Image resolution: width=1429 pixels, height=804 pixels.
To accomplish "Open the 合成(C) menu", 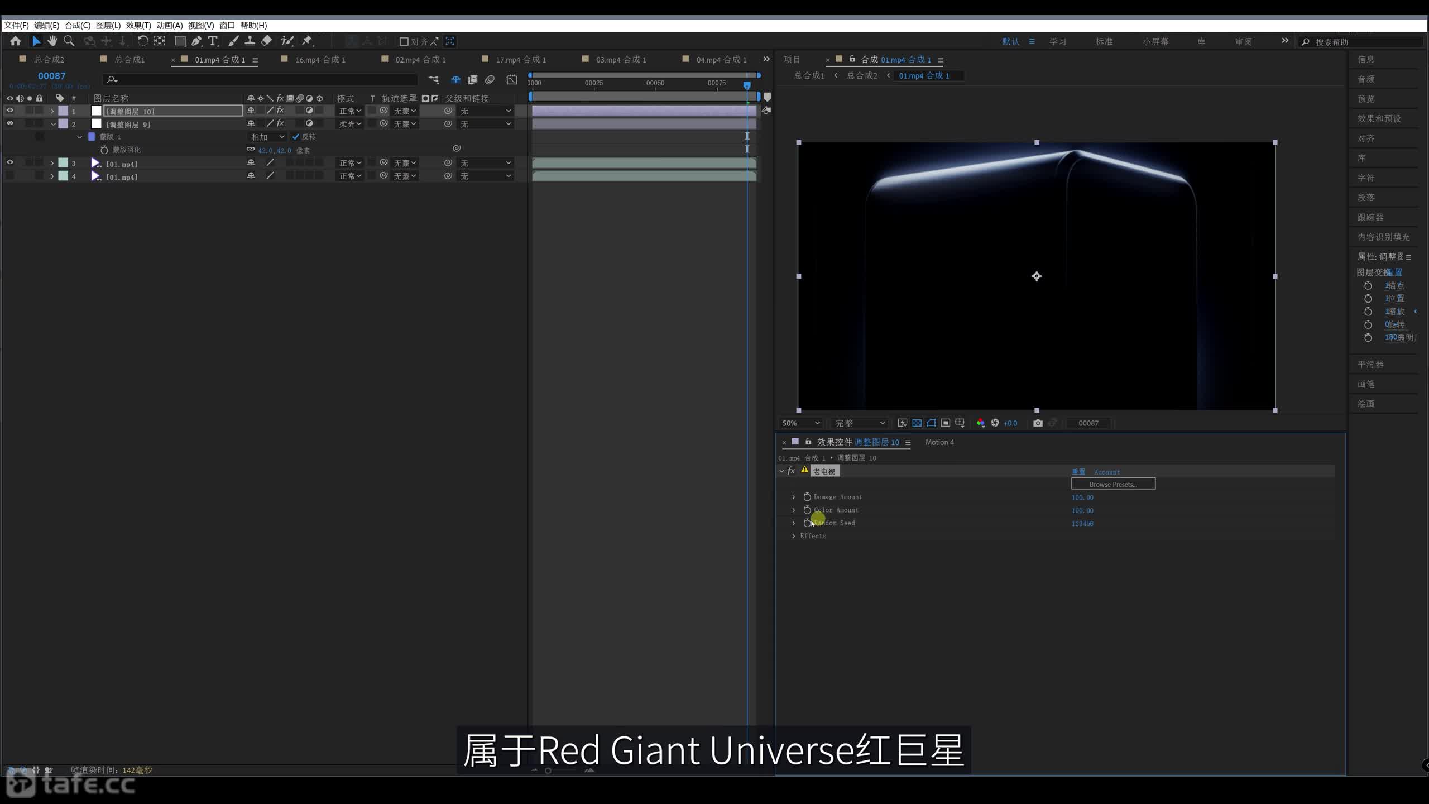I will point(78,25).
